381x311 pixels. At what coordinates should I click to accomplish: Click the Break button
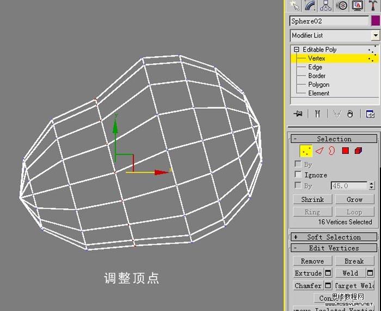(x=355, y=261)
